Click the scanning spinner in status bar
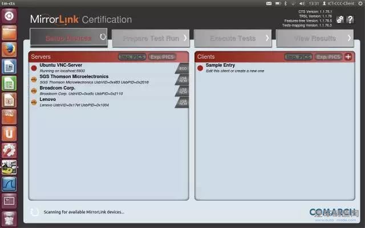The height and width of the screenshot is (228, 365). tap(35, 212)
